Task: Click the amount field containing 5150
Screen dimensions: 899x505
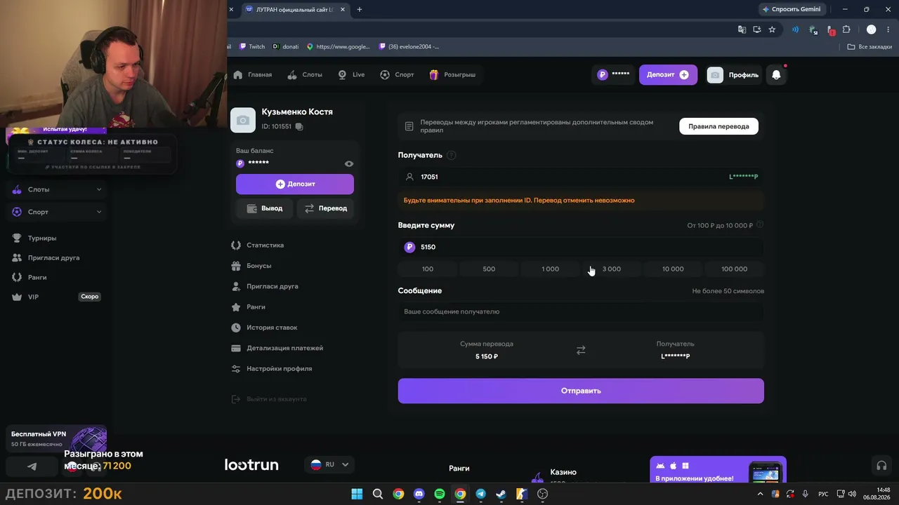Action: tap(581, 247)
